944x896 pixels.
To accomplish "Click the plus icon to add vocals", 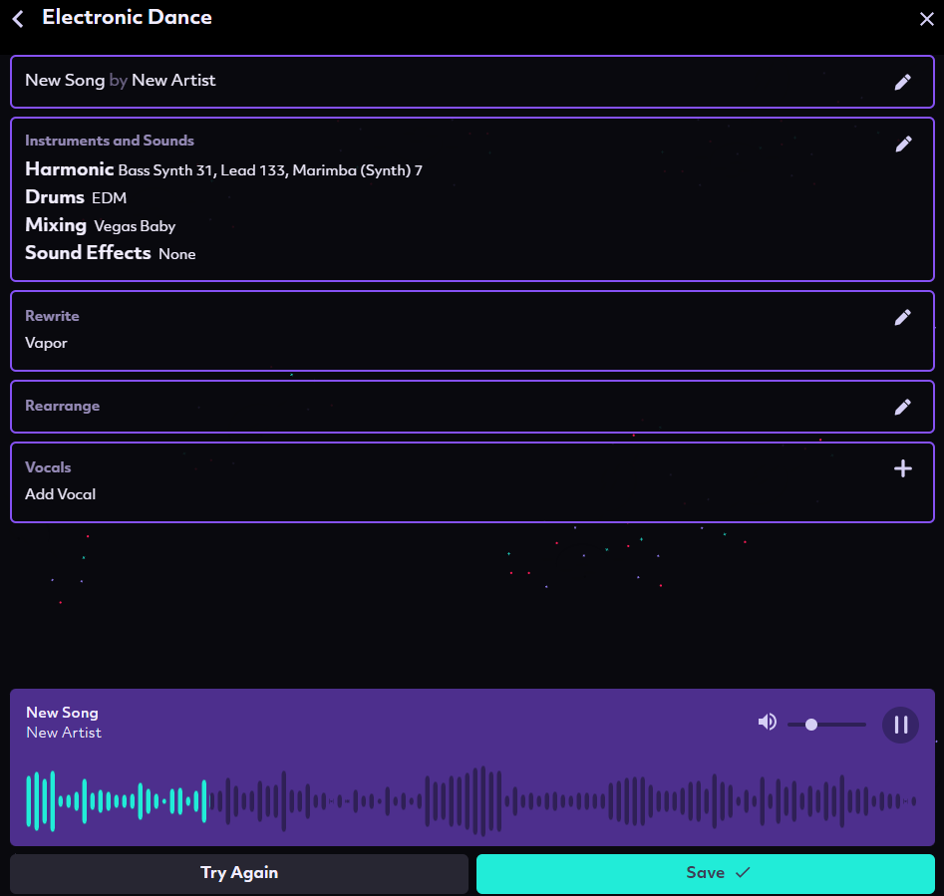I will [902, 468].
